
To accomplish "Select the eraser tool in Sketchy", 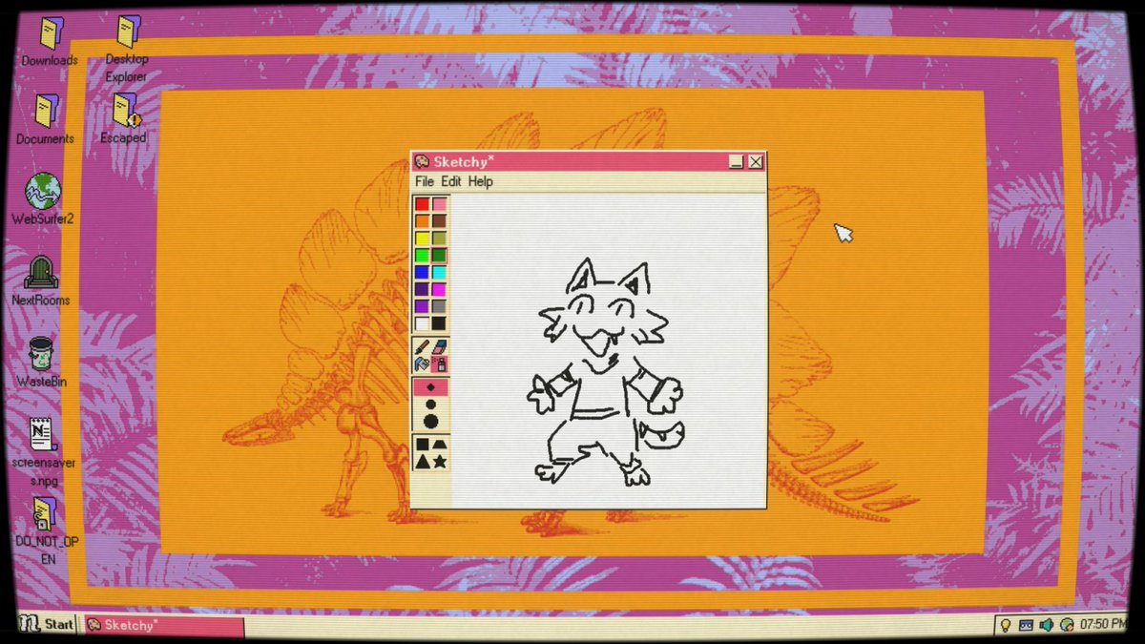I will pos(439,347).
